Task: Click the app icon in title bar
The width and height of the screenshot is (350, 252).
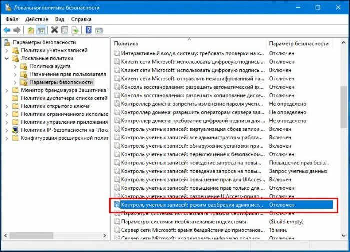Action: (x=8, y=7)
